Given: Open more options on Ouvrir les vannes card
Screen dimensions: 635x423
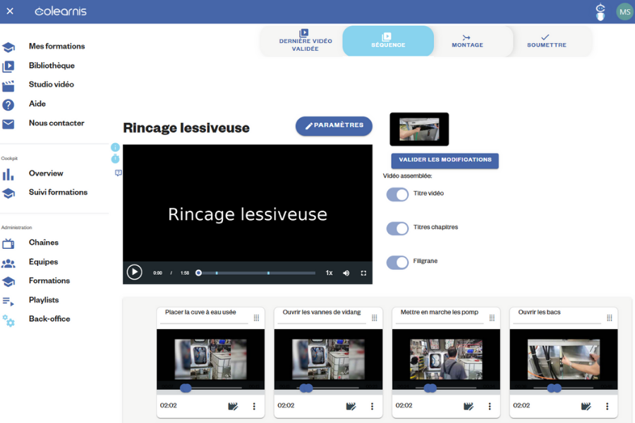Looking at the screenshot, I should tap(372, 406).
